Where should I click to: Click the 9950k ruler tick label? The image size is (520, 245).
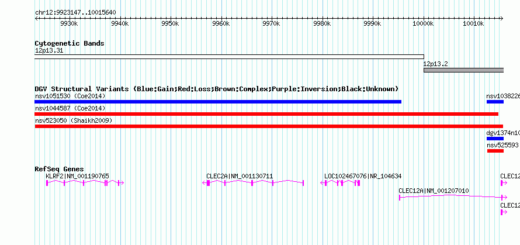point(171,24)
